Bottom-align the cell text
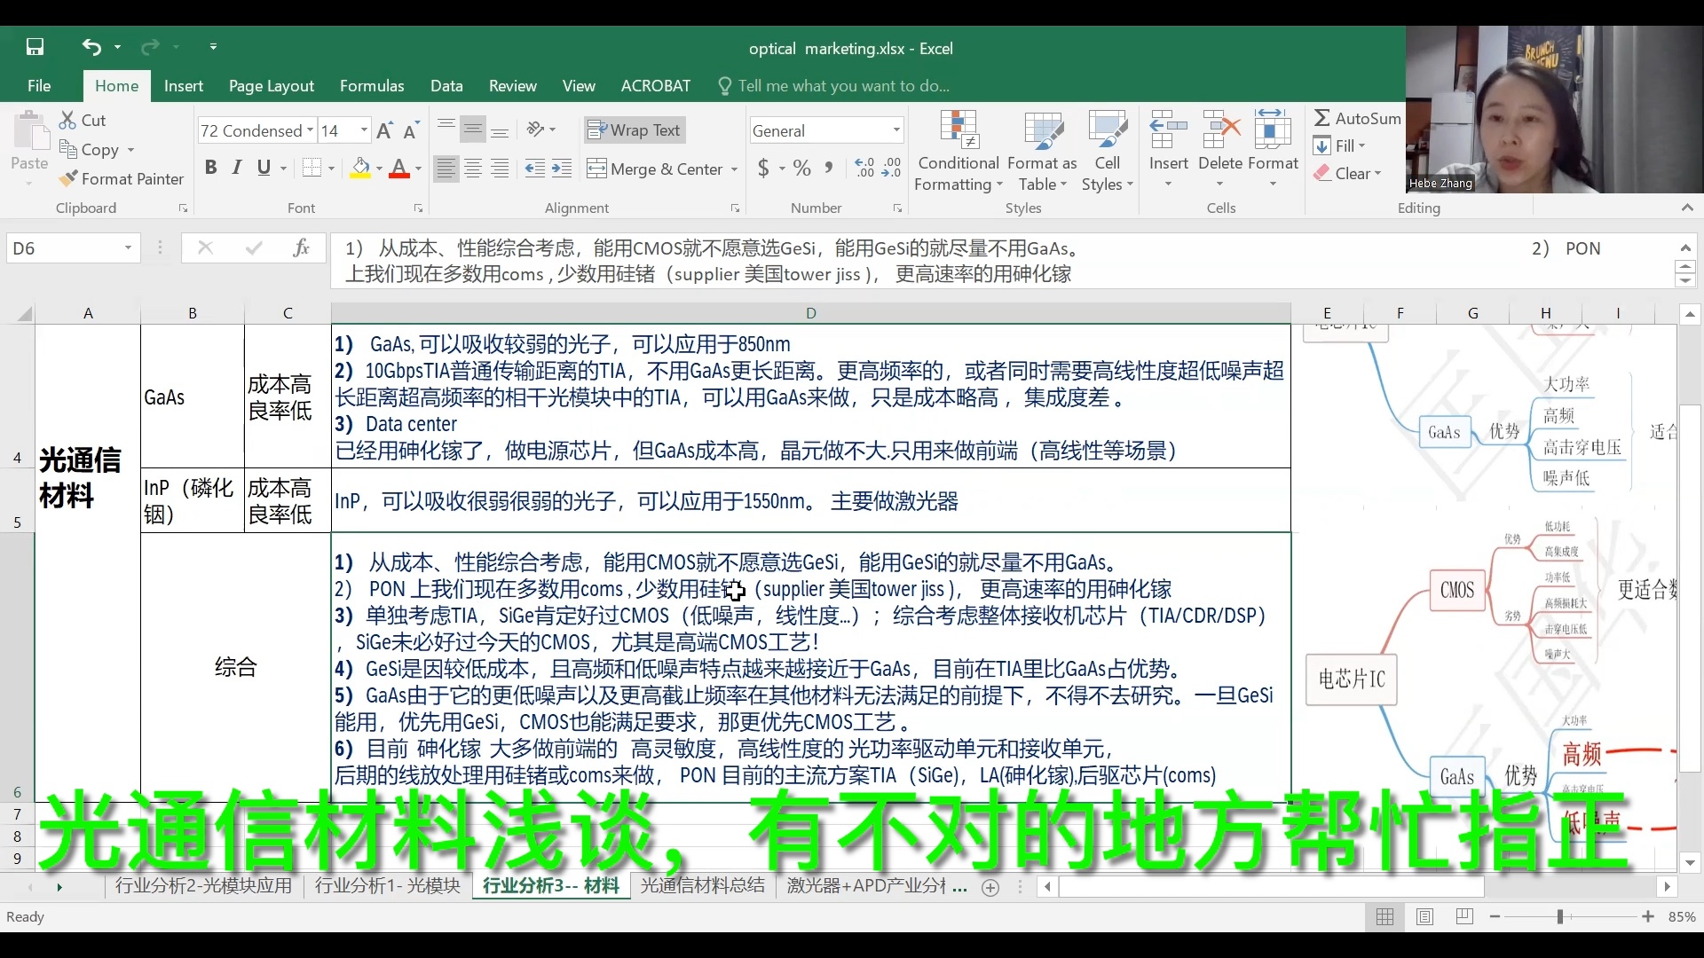The width and height of the screenshot is (1704, 958). click(500, 130)
